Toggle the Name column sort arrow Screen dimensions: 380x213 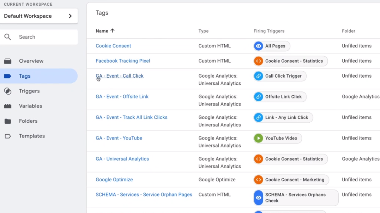(113, 31)
